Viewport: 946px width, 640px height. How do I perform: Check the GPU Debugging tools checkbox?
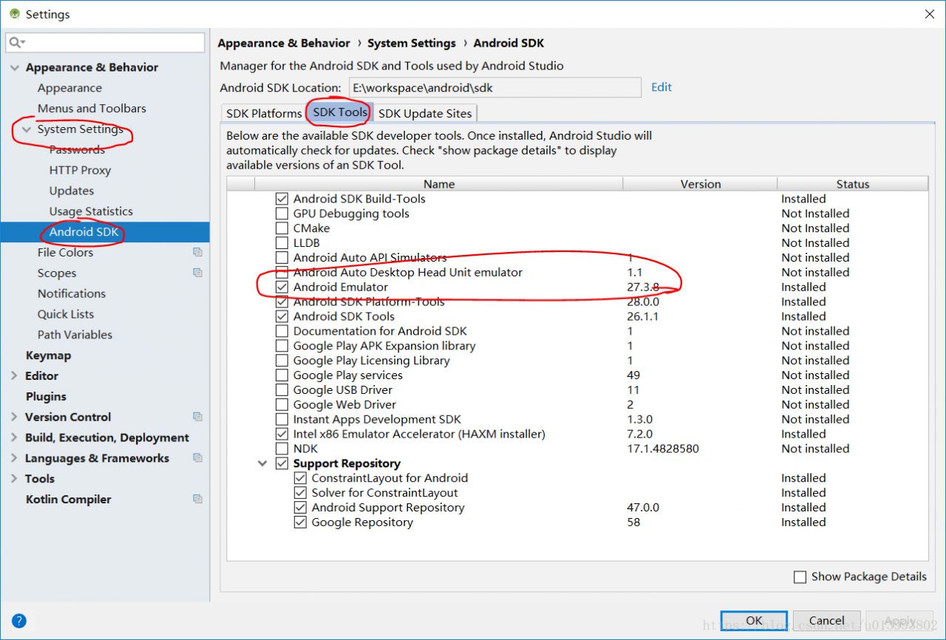(x=282, y=214)
